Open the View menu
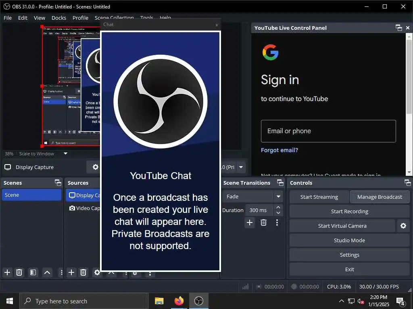The height and width of the screenshot is (309, 413). (x=40, y=18)
